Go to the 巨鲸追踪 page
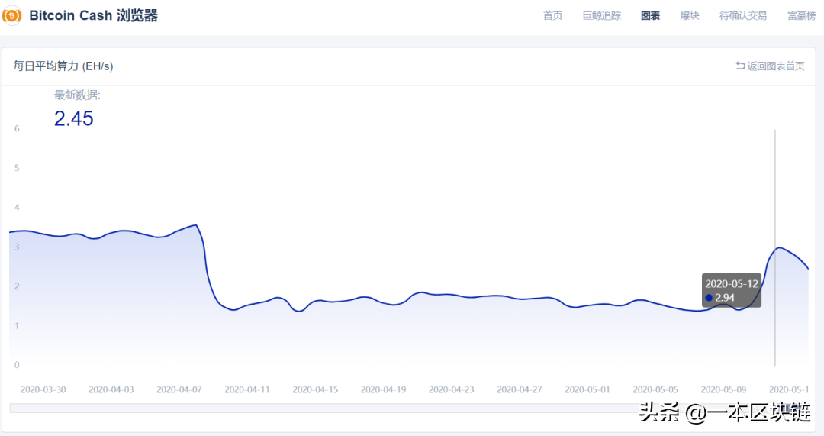824x436 pixels. coord(601,16)
